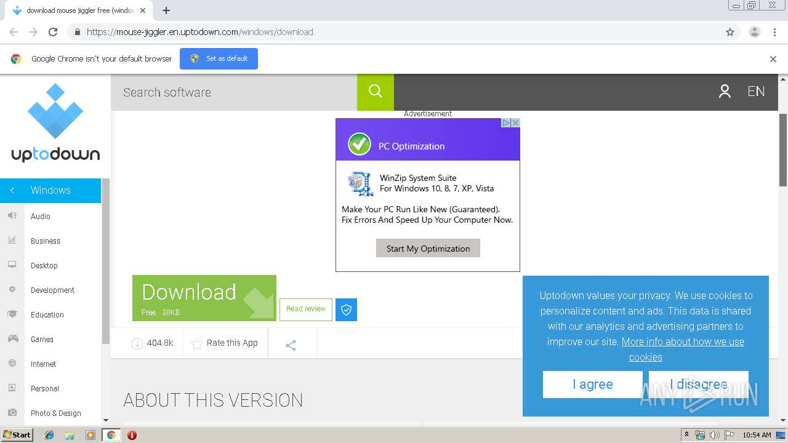Launch Internet Explorer from the taskbar

pyautogui.click(x=49, y=435)
